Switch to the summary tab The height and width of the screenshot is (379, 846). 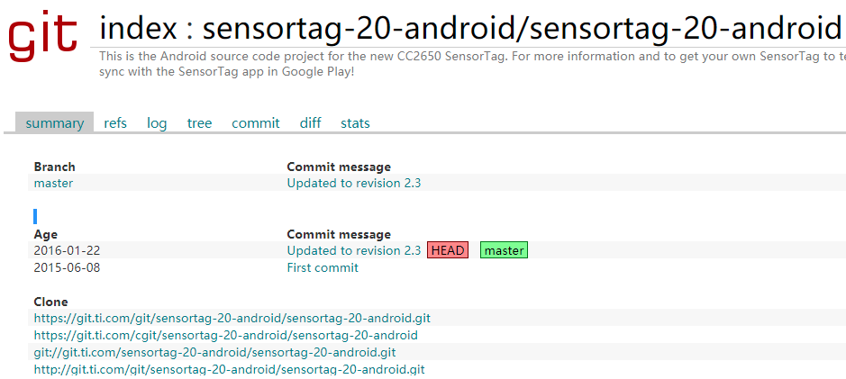(54, 123)
